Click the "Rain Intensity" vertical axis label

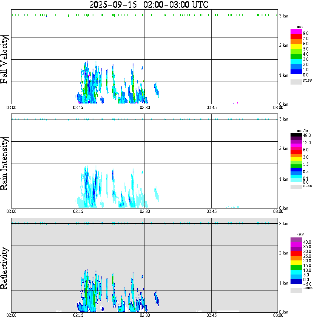[4, 164]
